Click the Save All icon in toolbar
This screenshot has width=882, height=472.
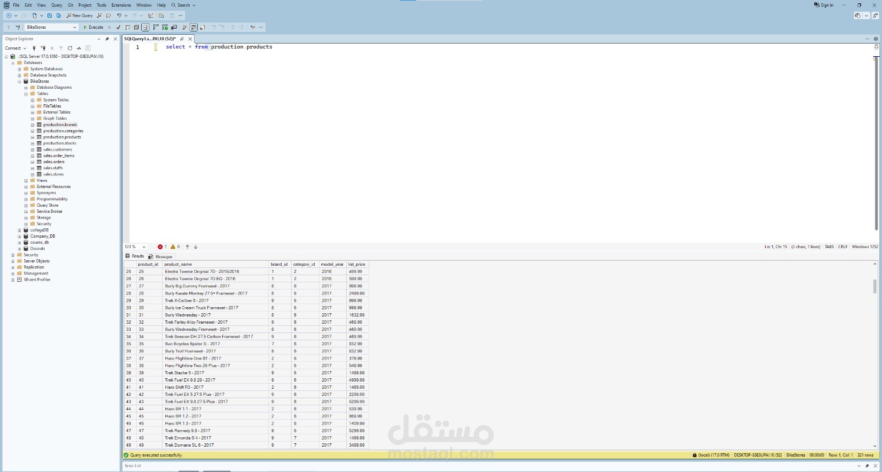58,15
